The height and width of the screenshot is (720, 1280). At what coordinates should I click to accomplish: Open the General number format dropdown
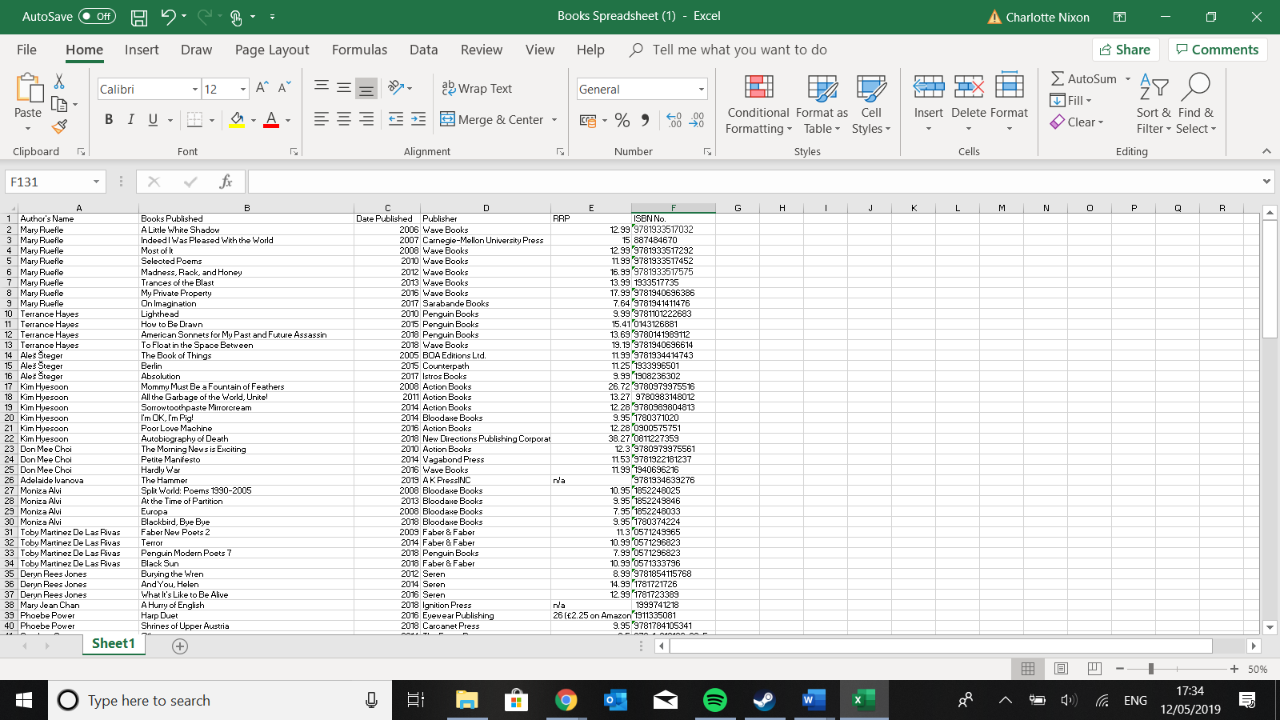click(701, 90)
